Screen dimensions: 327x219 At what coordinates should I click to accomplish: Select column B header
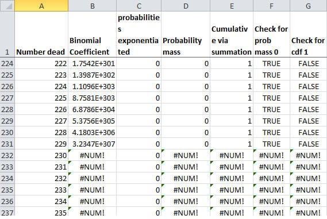[92, 5]
